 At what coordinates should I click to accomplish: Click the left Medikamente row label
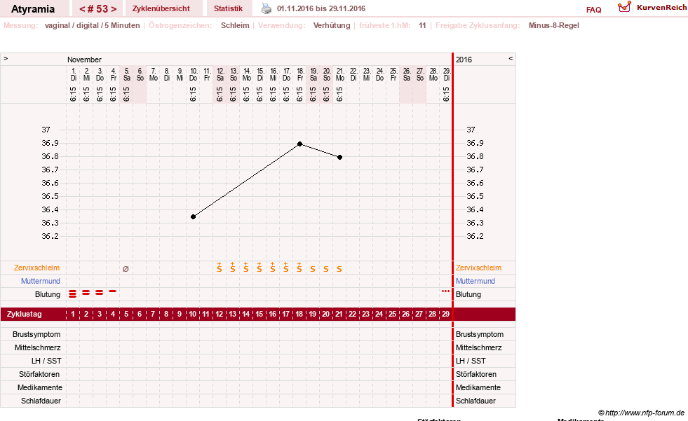coord(40,387)
